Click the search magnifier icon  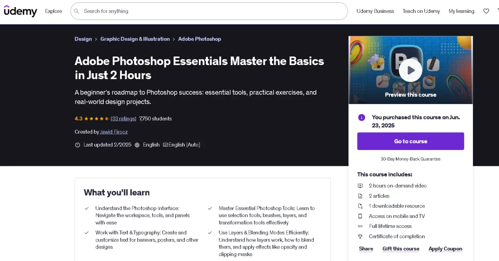pos(77,11)
